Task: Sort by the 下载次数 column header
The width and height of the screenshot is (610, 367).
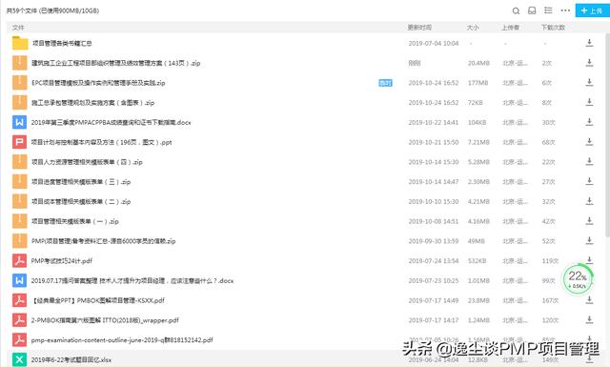Action: [x=553, y=28]
